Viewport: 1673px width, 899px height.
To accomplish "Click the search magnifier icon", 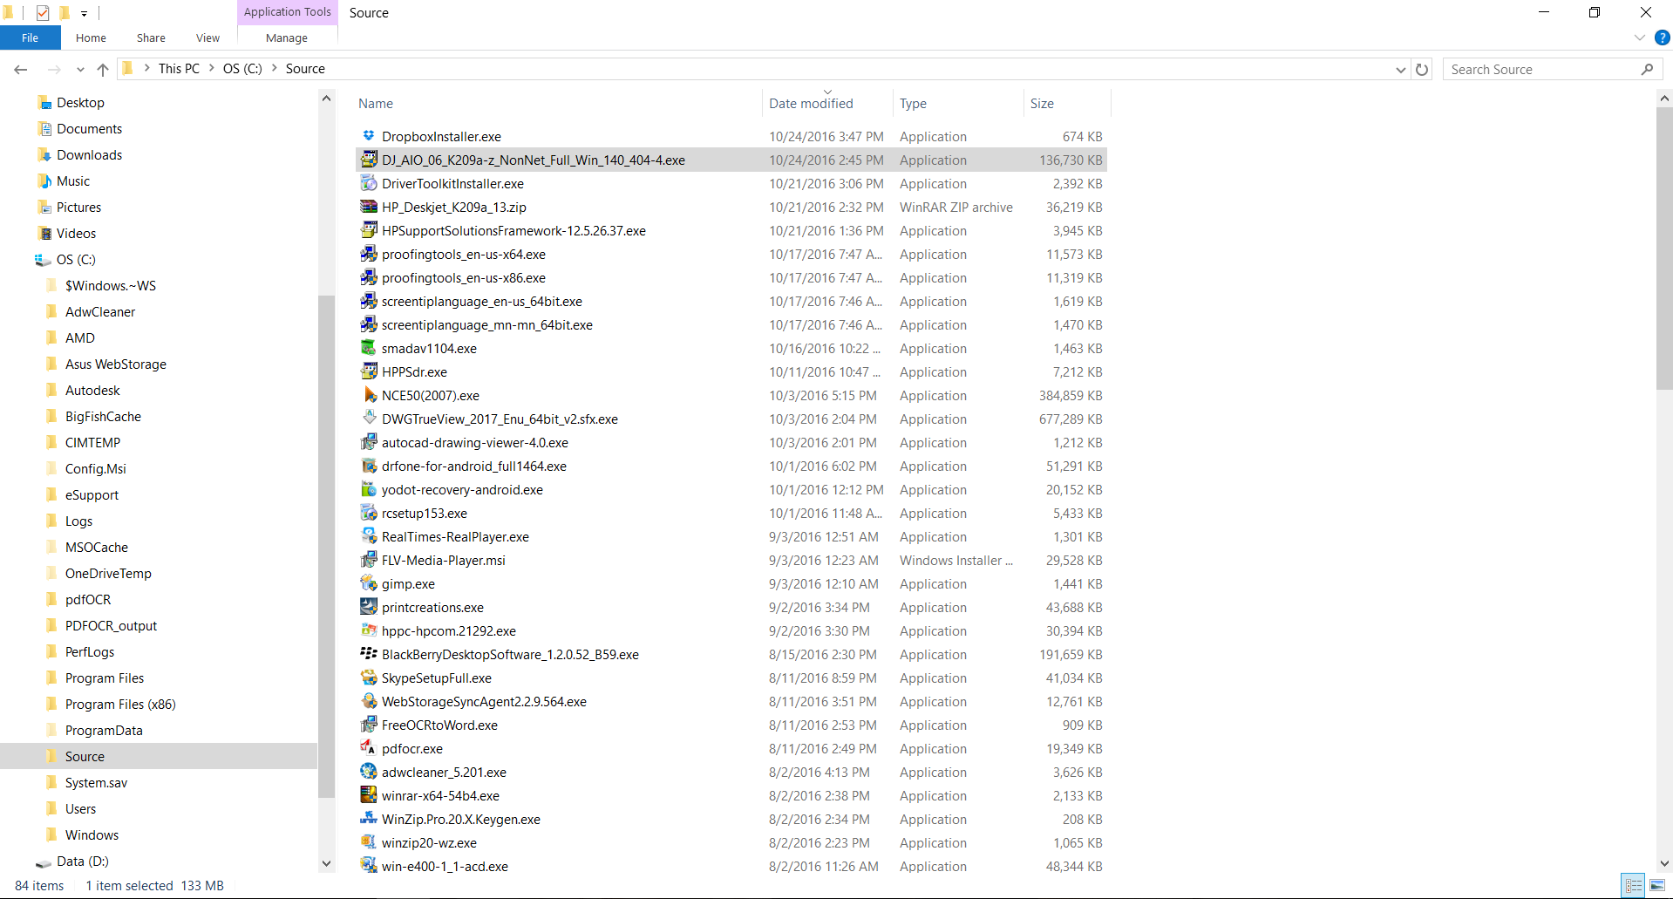I will coord(1647,69).
